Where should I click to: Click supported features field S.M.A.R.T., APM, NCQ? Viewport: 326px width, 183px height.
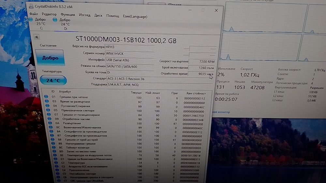coord(160,85)
